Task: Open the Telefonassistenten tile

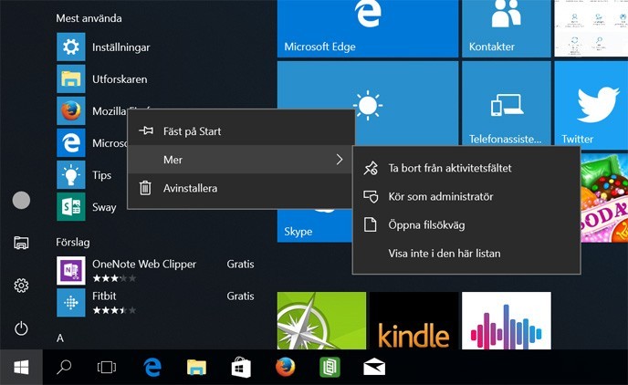Action: 507,103
